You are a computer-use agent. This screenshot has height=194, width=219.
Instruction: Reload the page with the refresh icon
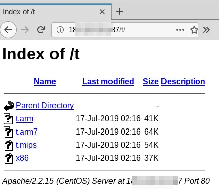(x=41, y=30)
